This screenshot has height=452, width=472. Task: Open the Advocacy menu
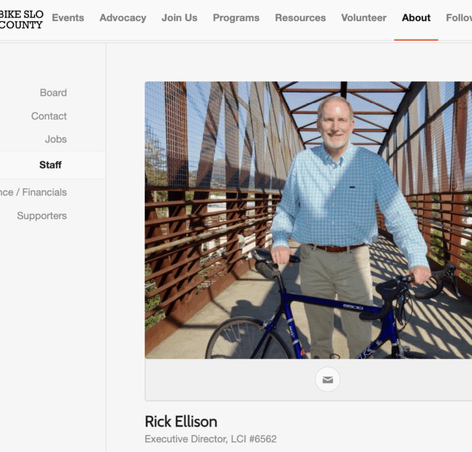123,18
